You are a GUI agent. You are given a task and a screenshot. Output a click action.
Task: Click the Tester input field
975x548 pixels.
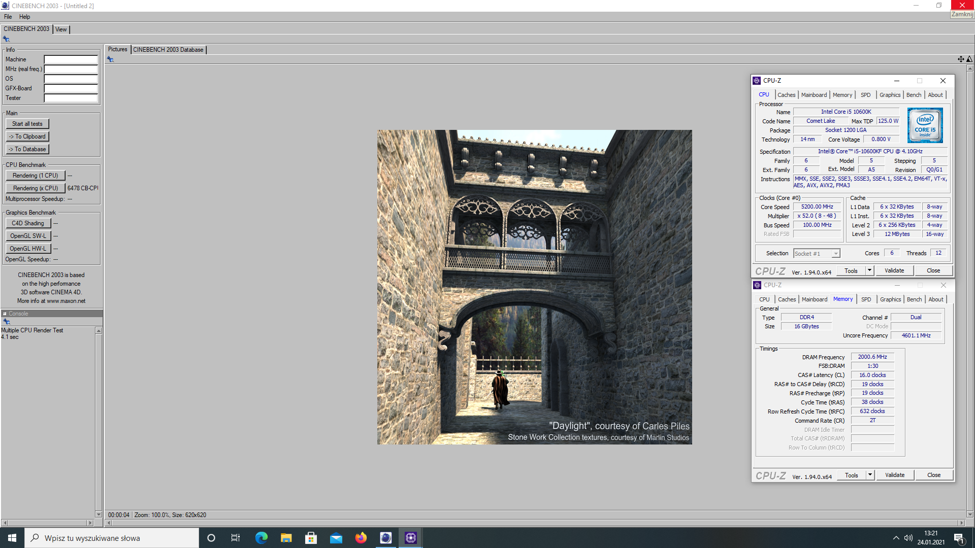(71, 98)
